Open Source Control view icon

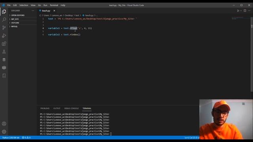[x=4, y=28]
